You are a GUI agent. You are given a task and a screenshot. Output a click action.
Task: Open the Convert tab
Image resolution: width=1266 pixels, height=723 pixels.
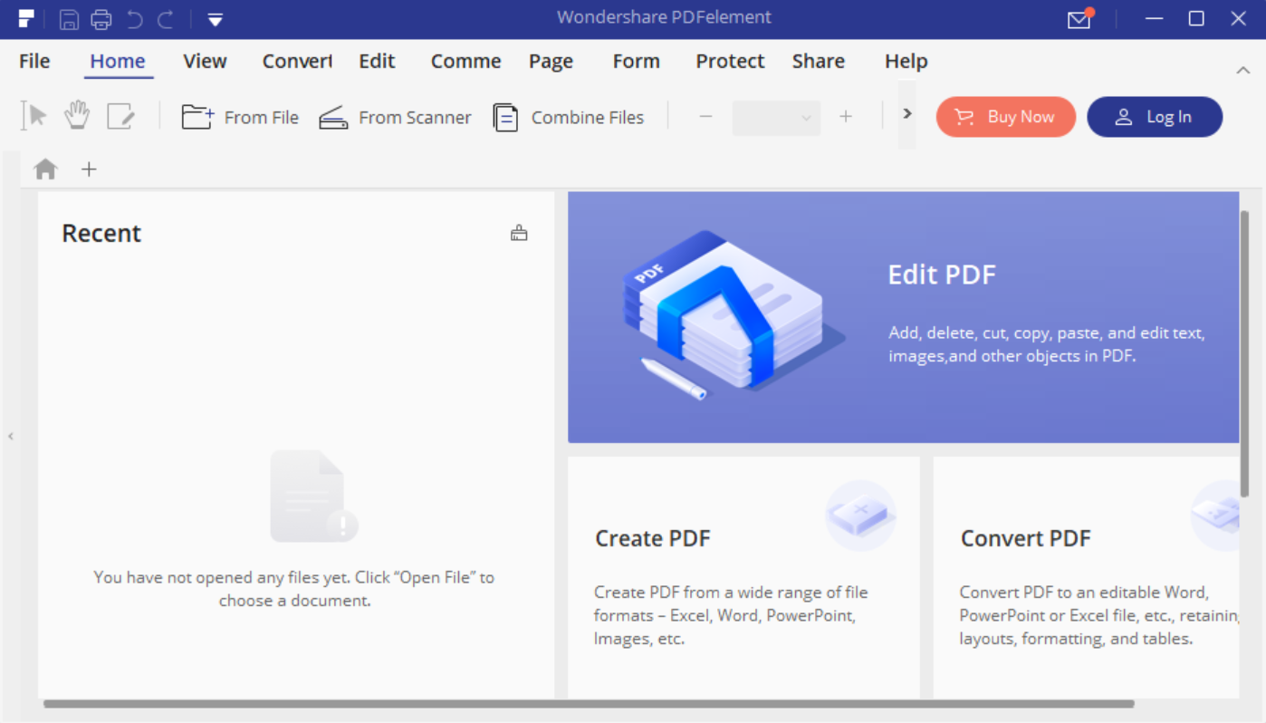pyautogui.click(x=297, y=61)
